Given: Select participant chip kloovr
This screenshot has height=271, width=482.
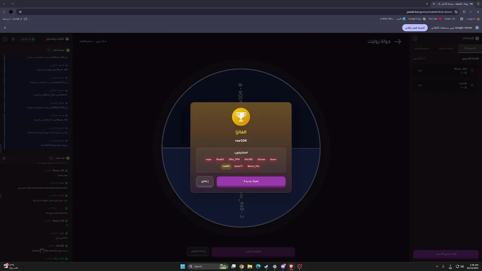Looking at the screenshot, I should click(273, 160).
